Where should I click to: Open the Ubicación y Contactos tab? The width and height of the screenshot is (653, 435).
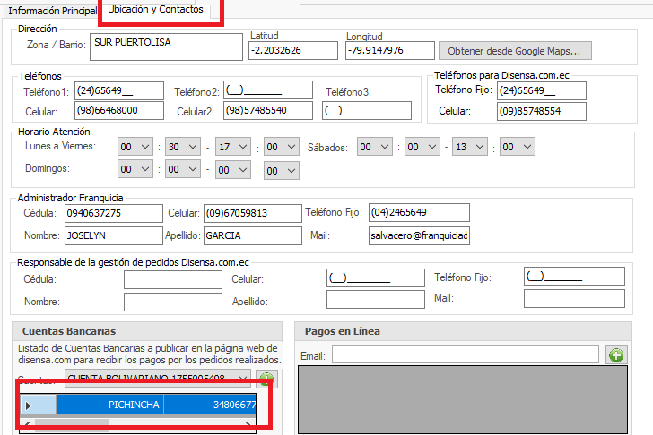click(155, 10)
